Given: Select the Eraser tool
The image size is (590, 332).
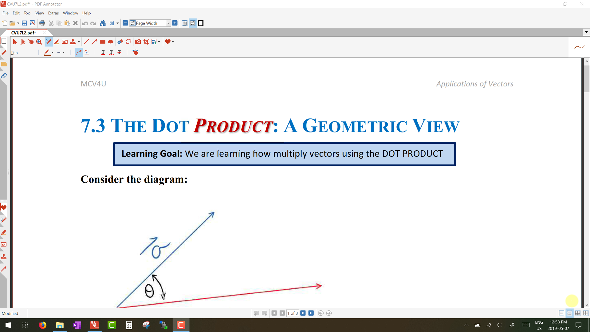Looking at the screenshot, I should click(120, 42).
